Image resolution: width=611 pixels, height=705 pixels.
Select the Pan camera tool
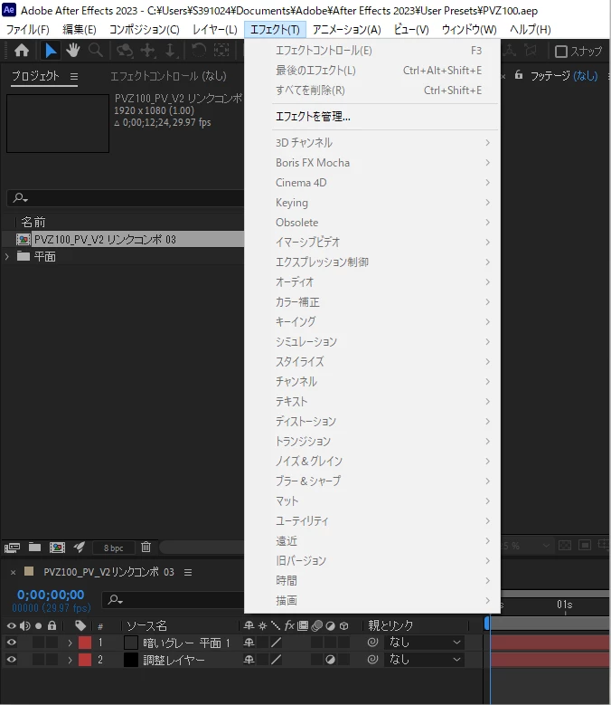pyautogui.click(x=148, y=51)
